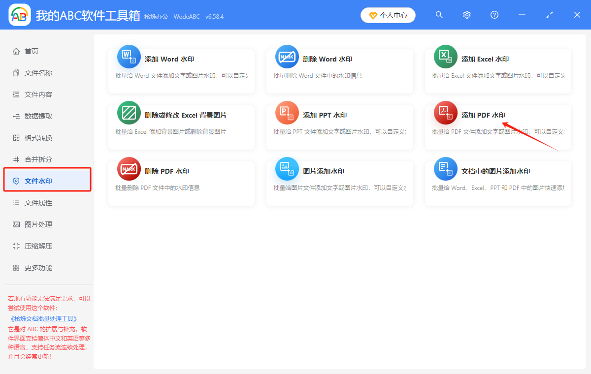The width and height of the screenshot is (591, 374).
Task: Toggle the window fullscreen expand icon
Action: 550,15
